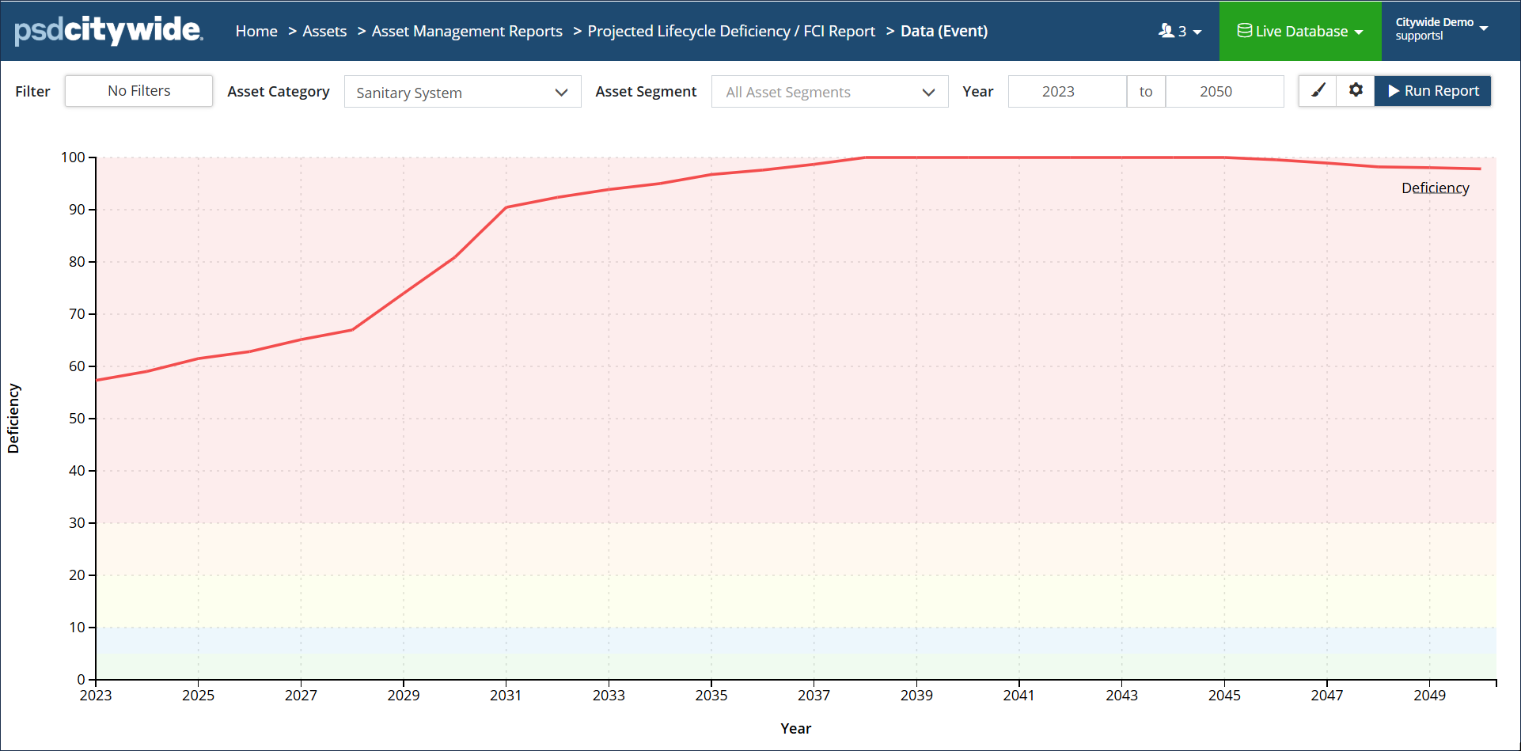Click the 2045 tick label on the Year axis

(x=1224, y=696)
